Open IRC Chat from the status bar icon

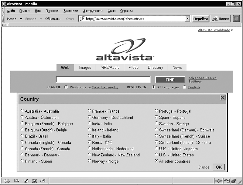43,181
